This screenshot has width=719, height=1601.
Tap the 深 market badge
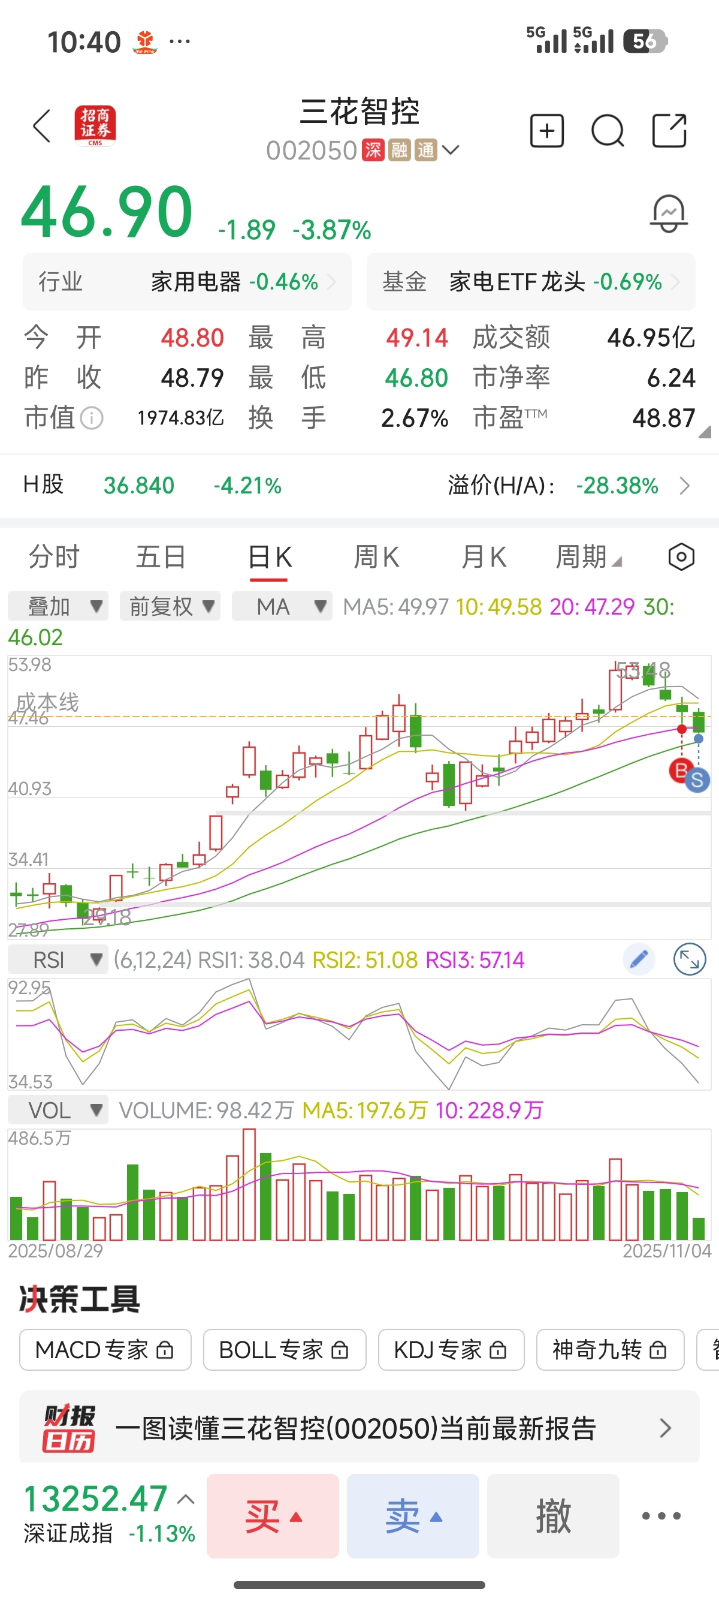(373, 150)
